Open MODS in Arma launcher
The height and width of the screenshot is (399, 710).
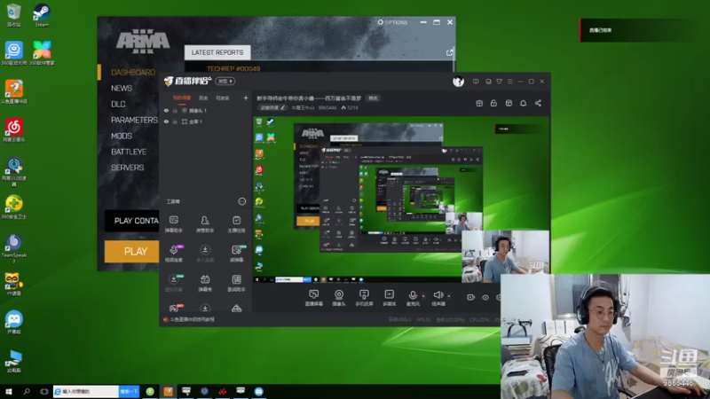click(122, 136)
